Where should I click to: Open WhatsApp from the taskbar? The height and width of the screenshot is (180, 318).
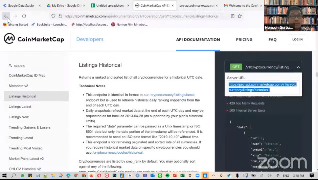click(23, 176)
